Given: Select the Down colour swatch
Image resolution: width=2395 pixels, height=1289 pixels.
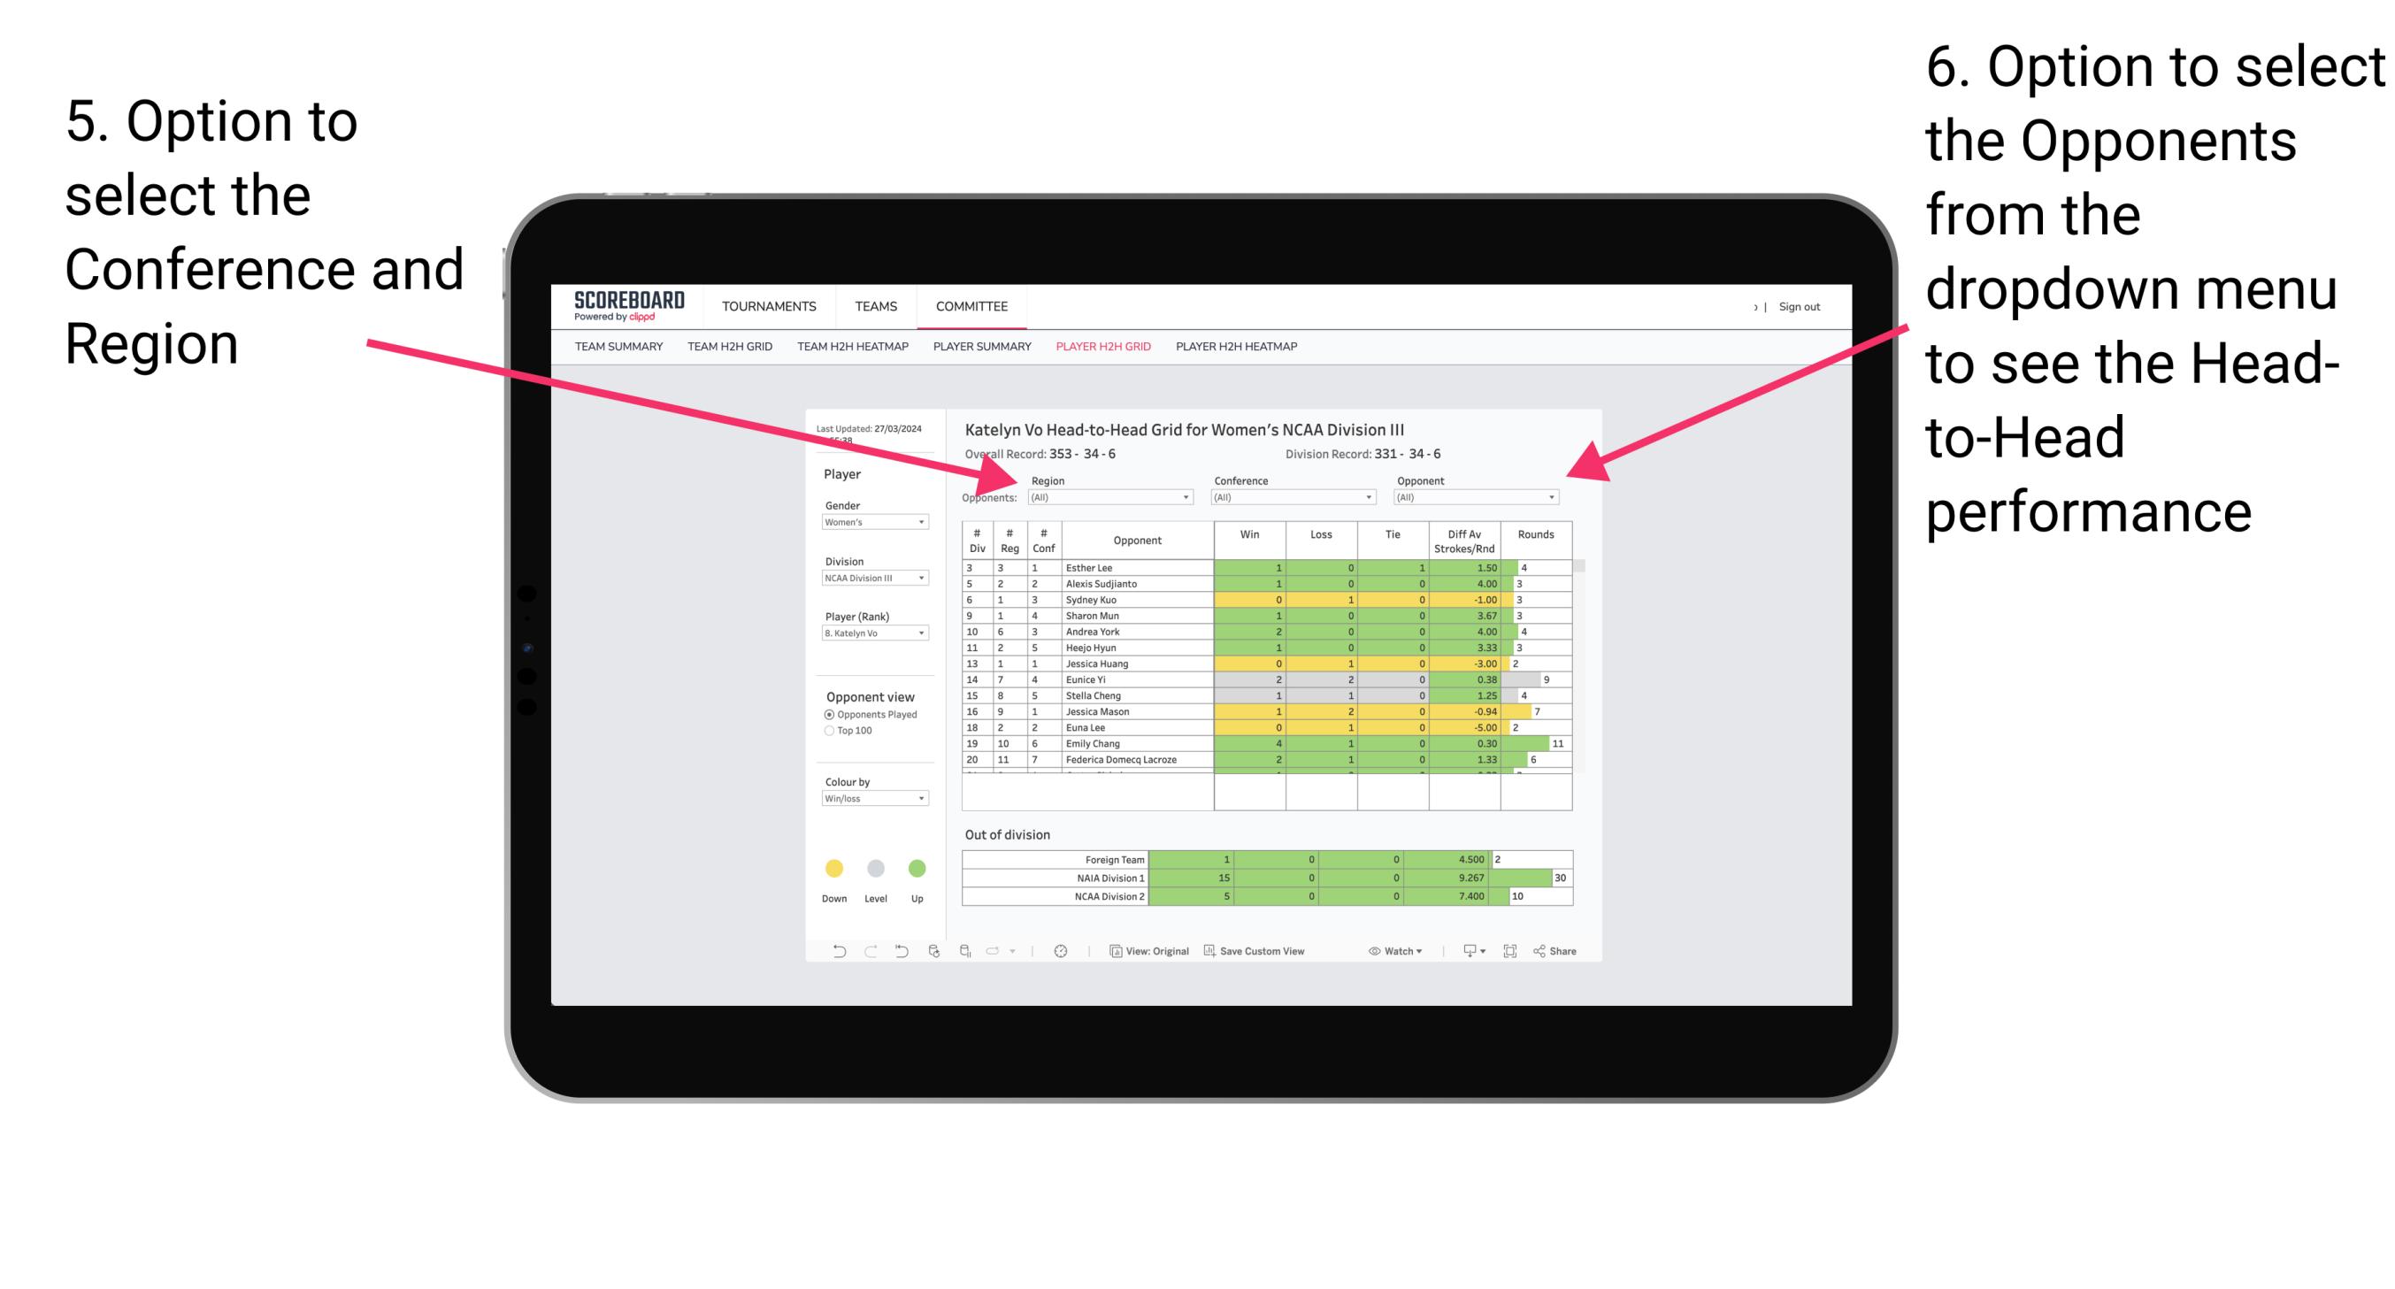Looking at the screenshot, I should (x=832, y=870).
